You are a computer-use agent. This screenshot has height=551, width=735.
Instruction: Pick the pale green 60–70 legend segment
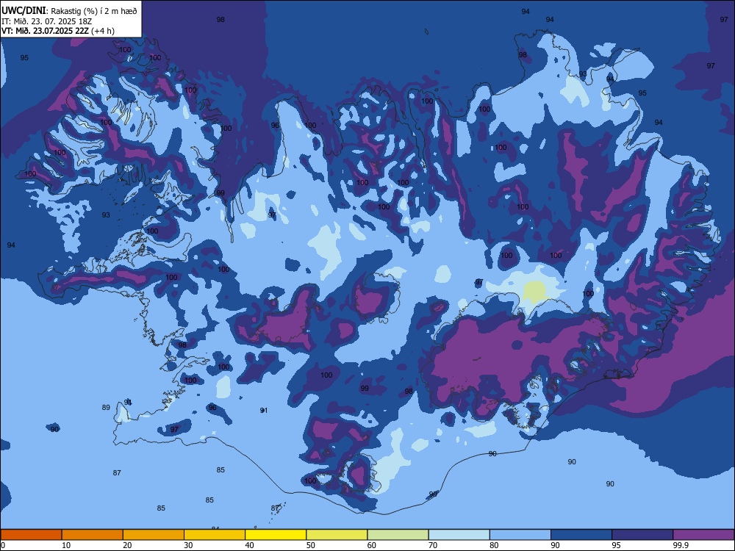coord(398,535)
